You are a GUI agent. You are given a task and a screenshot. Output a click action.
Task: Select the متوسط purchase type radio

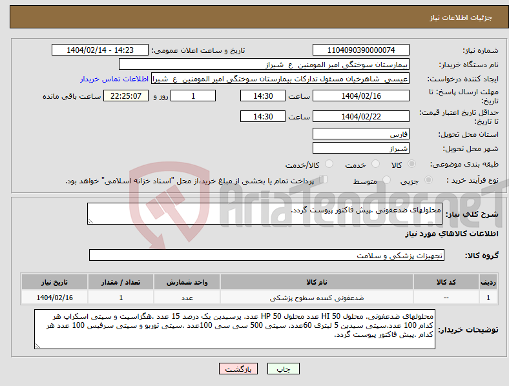[386, 179]
